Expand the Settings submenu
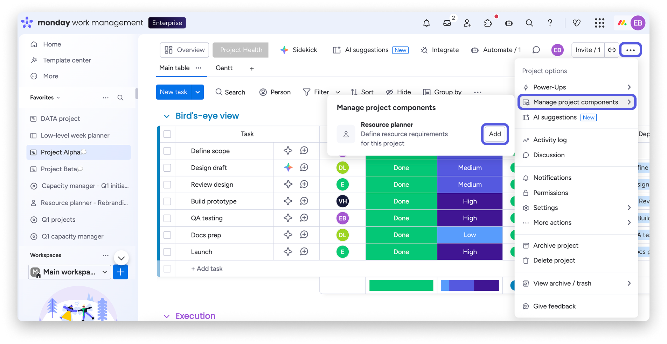This screenshot has width=667, height=344. 545,207
